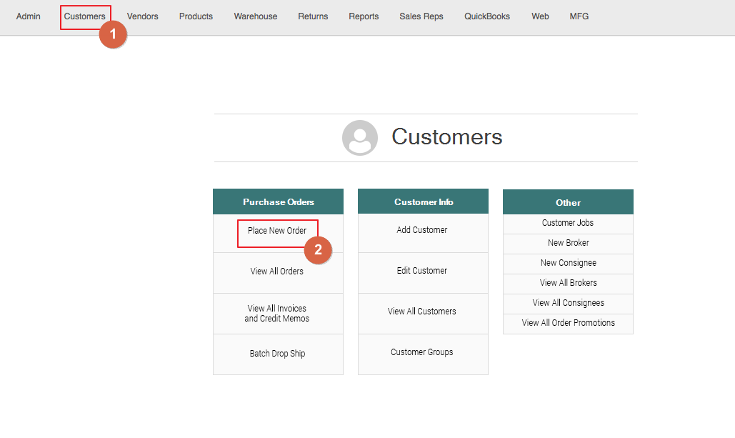Click Add Customer link

pyautogui.click(x=422, y=230)
